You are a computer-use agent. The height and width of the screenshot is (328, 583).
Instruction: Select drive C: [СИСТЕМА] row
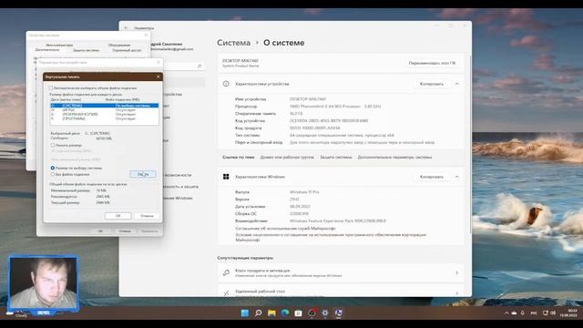click(105, 106)
